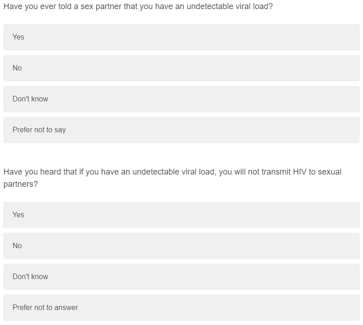Select No for telling a sex partner
The height and width of the screenshot is (325, 363).
click(x=181, y=68)
